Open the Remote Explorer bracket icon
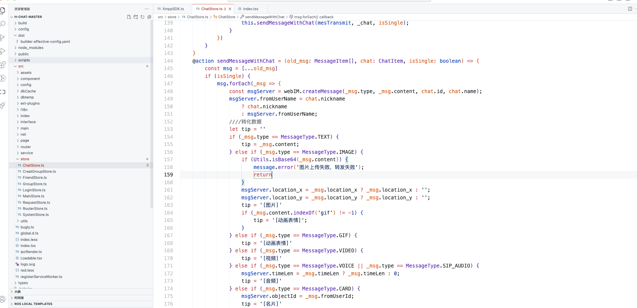This screenshot has height=308, width=637. coord(3,92)
